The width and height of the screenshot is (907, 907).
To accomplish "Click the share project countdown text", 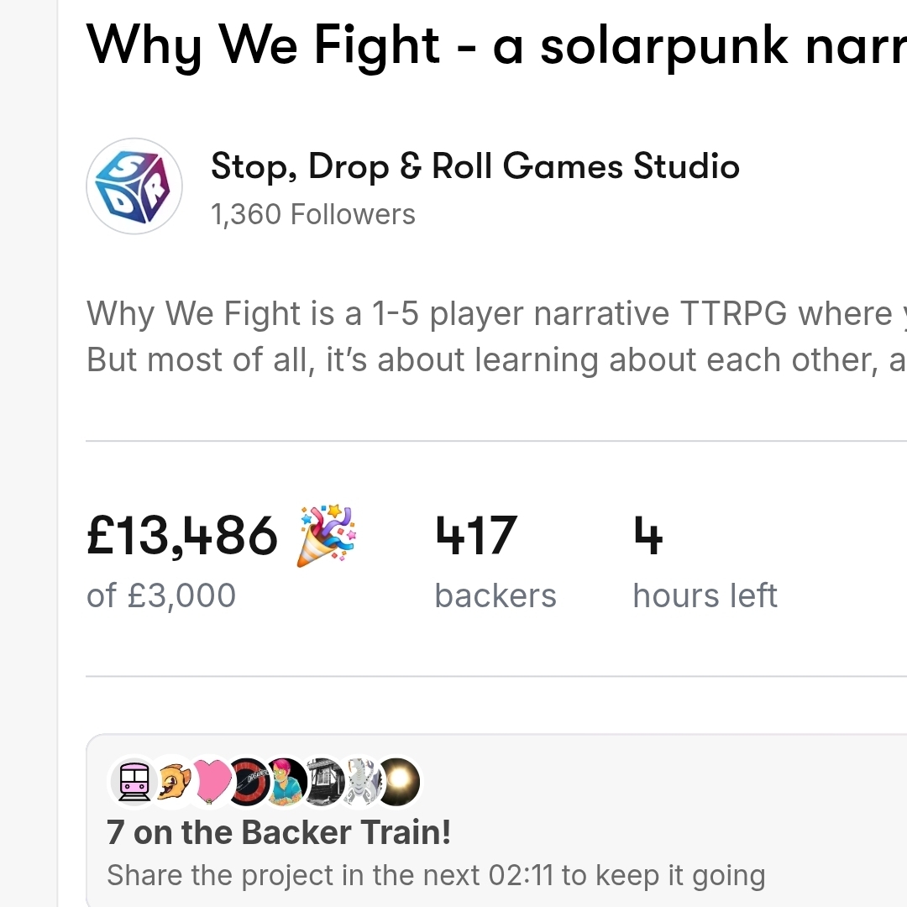I will tap(435, 875).
